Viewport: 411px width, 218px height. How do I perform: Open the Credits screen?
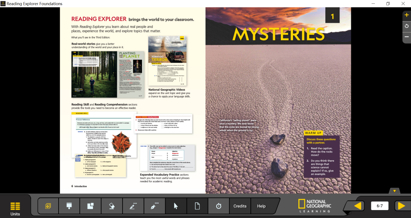point(240,206)
